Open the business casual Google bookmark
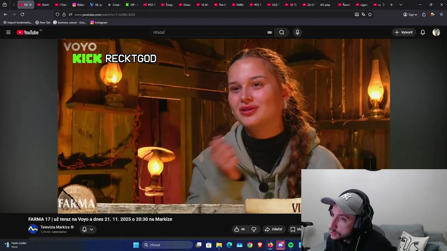 [x=70, y=22]
